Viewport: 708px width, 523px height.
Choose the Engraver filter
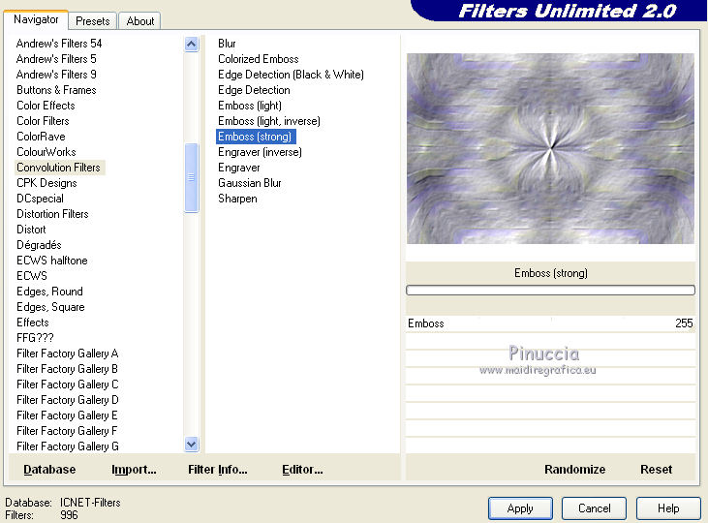pos(239,168)
